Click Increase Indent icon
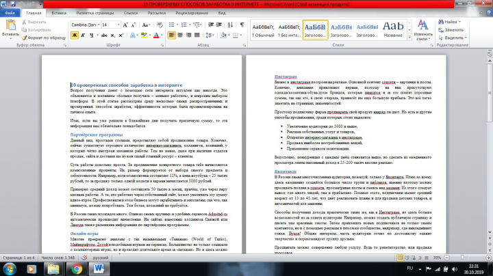 click(219, 25)
